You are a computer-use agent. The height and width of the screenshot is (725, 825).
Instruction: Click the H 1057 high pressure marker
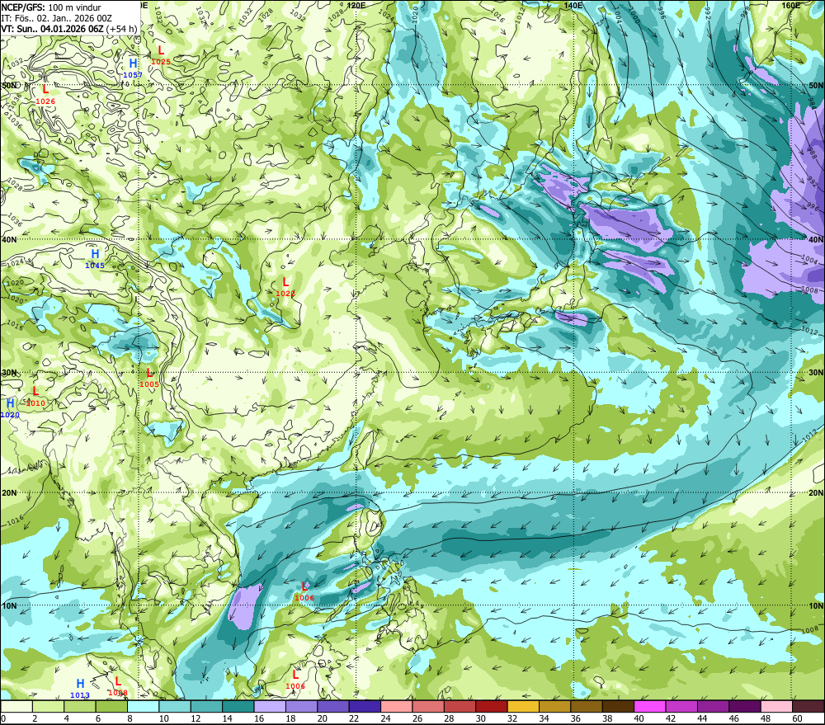133,68
